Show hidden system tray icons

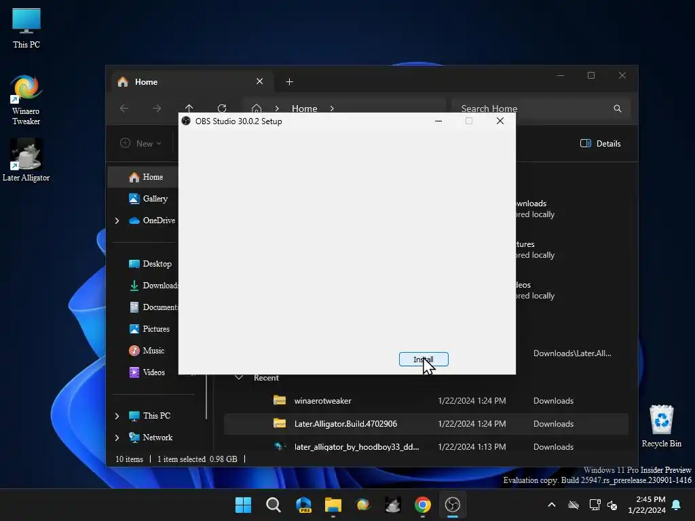click(x=552, y=505)
